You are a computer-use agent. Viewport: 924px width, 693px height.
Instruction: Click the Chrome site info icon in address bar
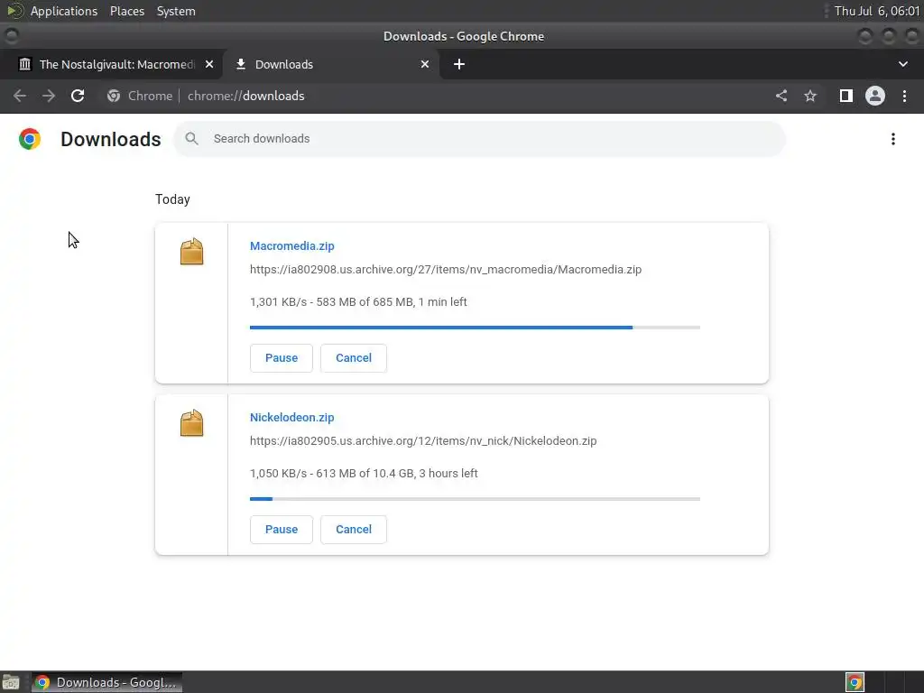tap(114, 96)
